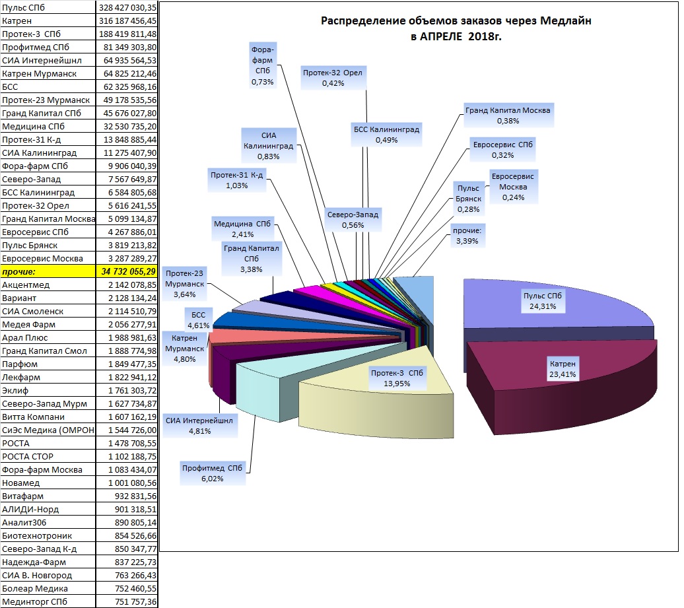Click the Катрен 23,41% data label

click(563, 369)
